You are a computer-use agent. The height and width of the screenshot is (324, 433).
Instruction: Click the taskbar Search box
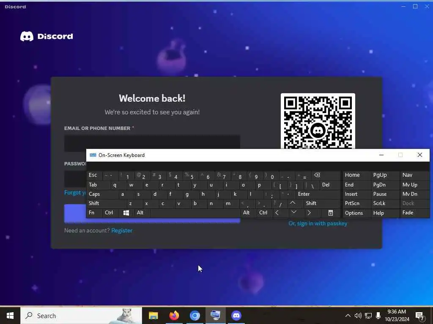pos(81,316)
